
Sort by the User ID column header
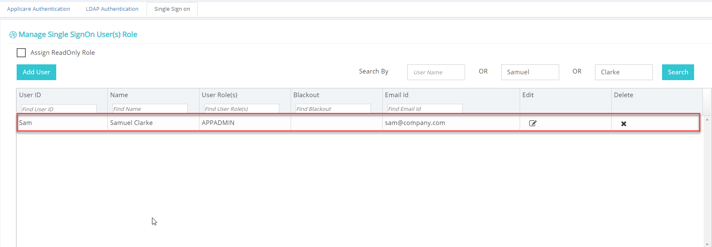30,95
